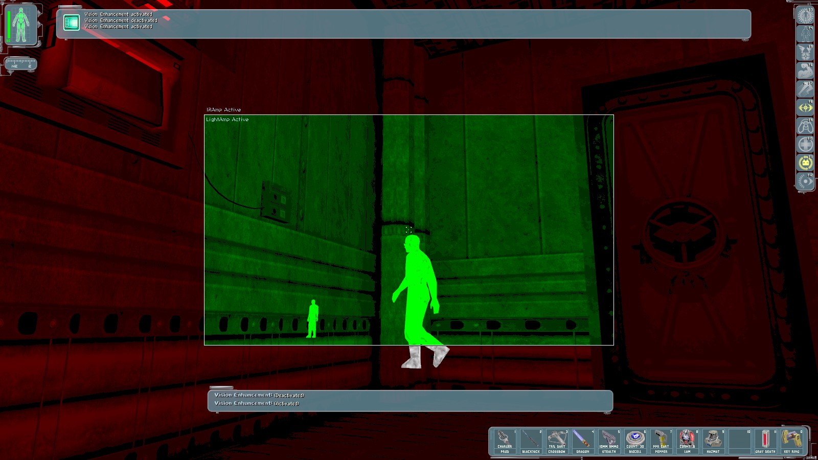The height and width of the screenshot is (460, 818).
Task: Click the datalink log icon
Action: click(x=72, y=22)
